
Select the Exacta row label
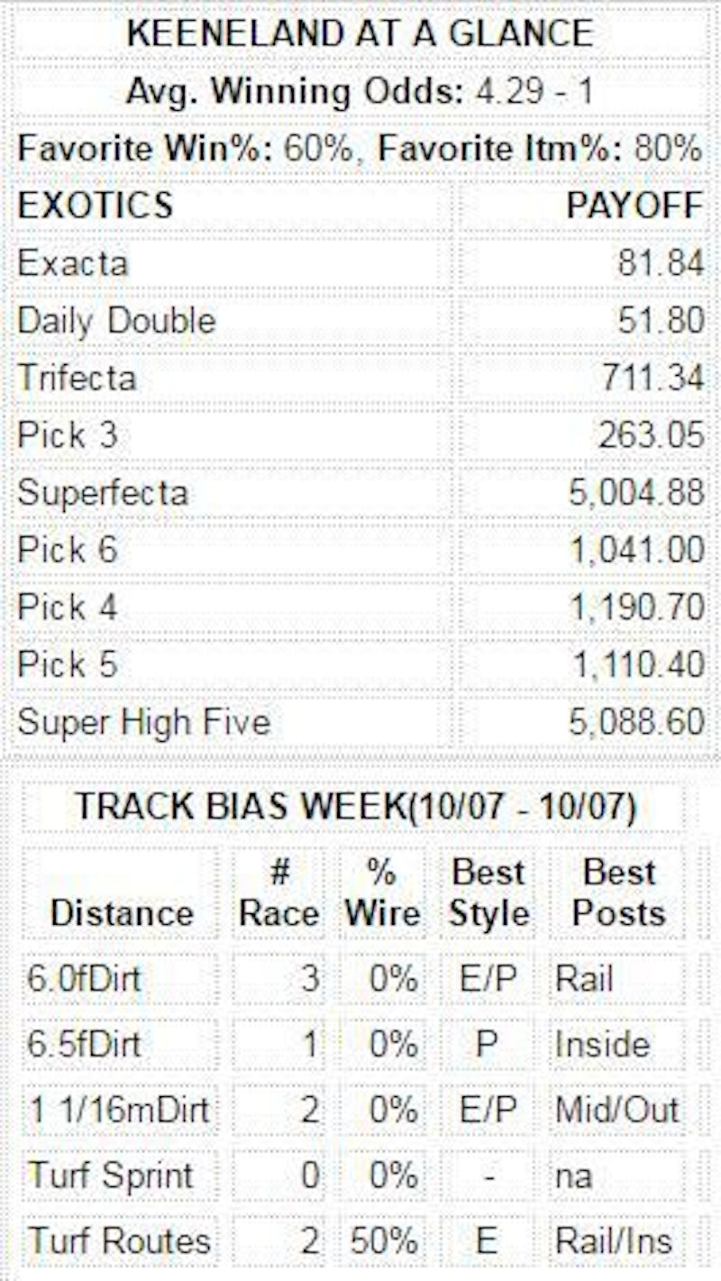[x=73, y=263]
